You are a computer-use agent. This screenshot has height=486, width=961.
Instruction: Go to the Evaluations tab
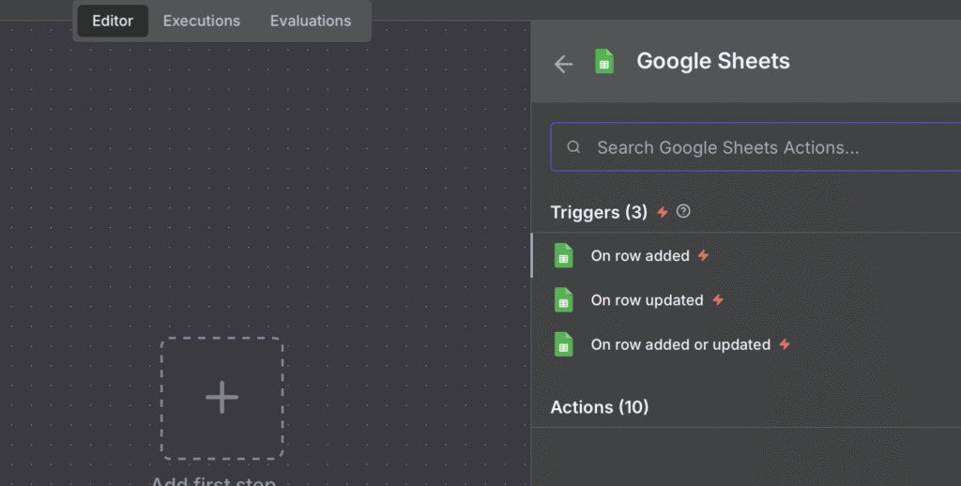tap(311, 21)
